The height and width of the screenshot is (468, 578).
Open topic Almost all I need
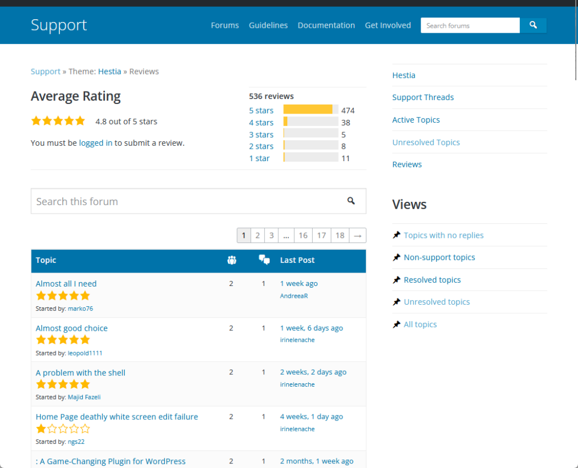click(66, 284)
